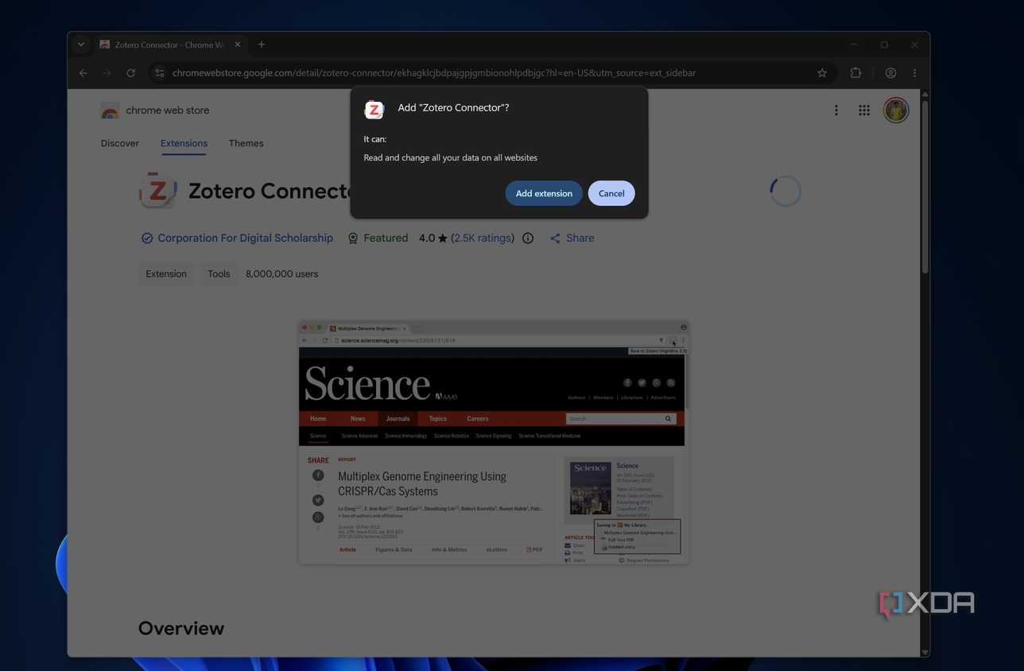Close the Zotero Connector browser tab
Viewport: 1024px width, 671px height.
pyautogui.click(x=237, y=45)
